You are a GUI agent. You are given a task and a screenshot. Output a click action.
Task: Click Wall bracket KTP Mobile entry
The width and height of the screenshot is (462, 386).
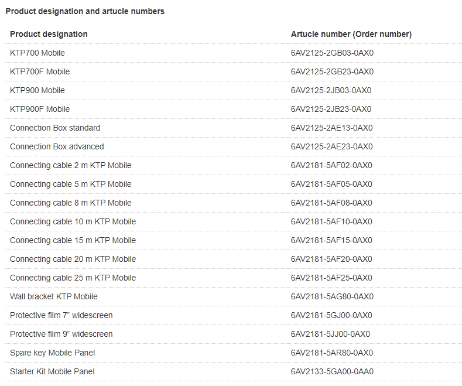coord(54,296)
